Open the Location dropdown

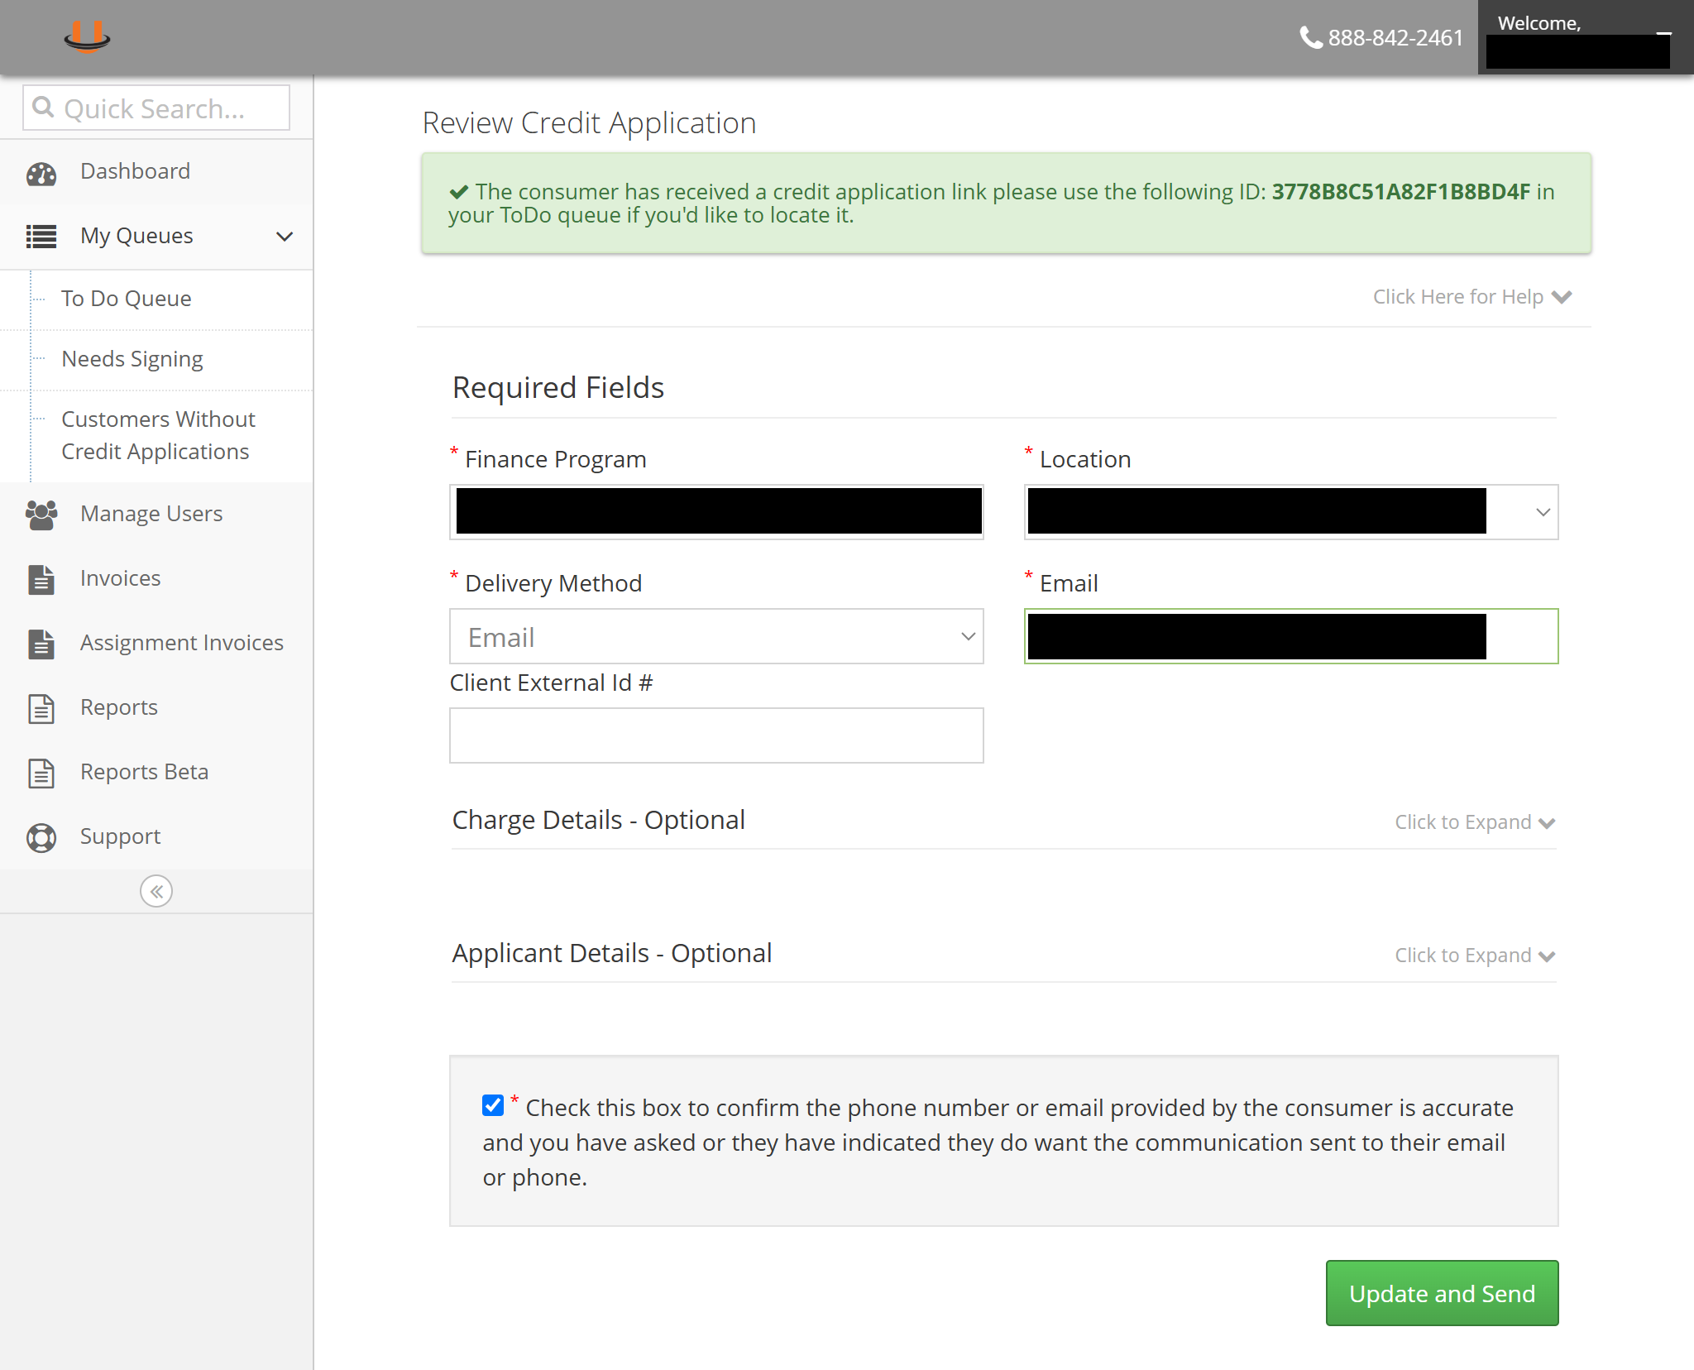(x=1291, y=512)
